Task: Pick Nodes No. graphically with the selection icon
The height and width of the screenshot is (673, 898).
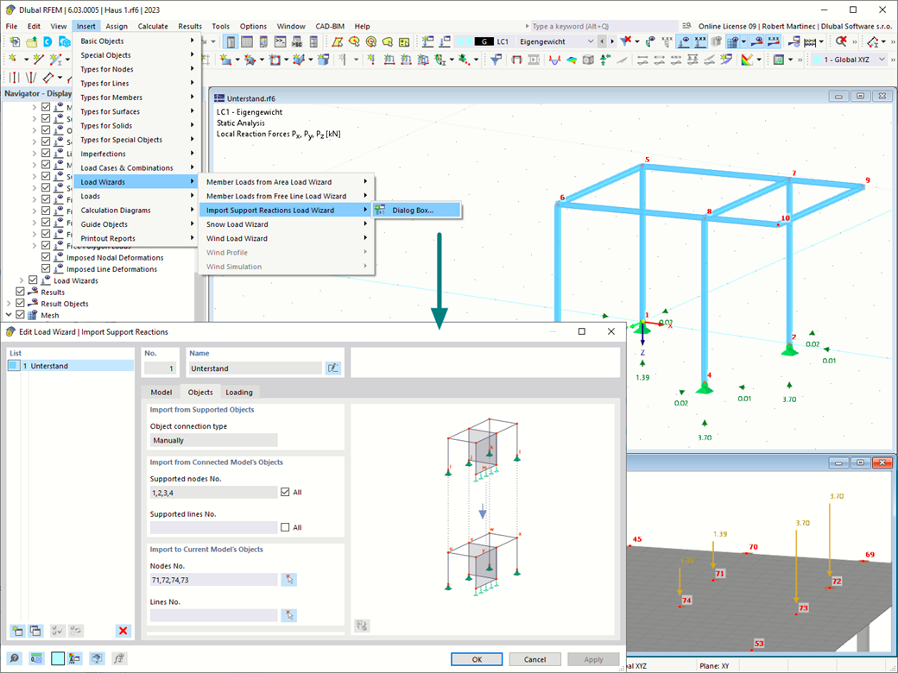Action: (x=289, y=580)
